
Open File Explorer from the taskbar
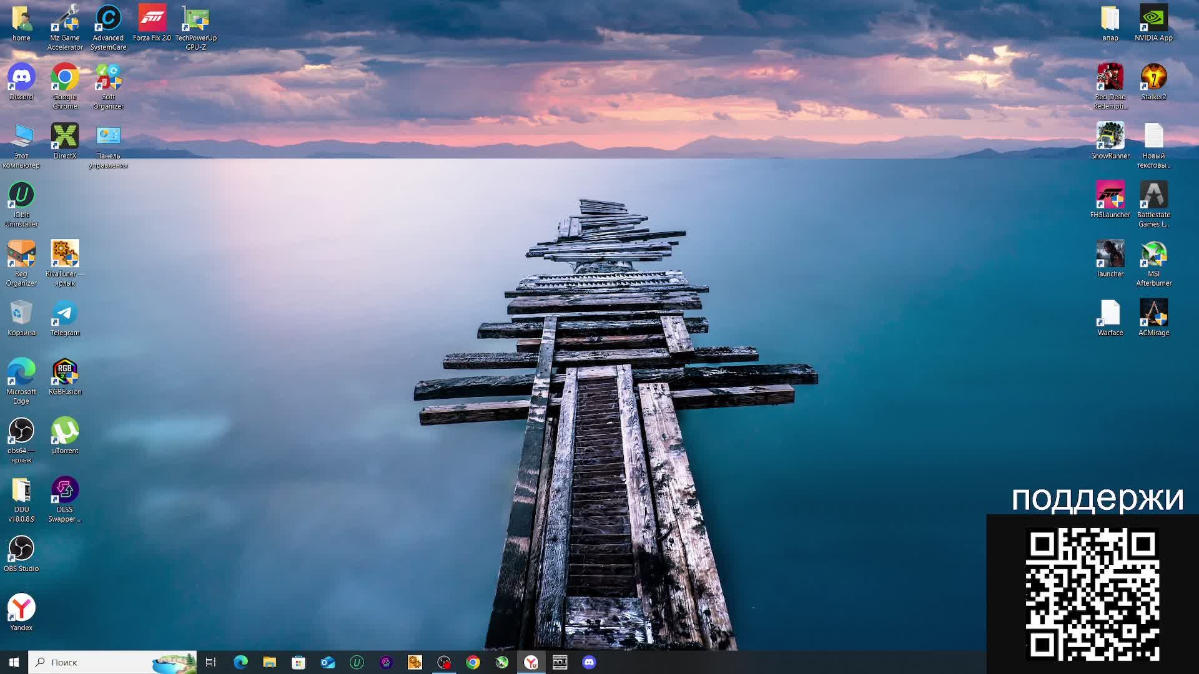point(269,662)
